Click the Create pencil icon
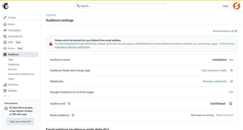Image resolution: width=243 pixels, height=130 pixels. tap(5, 17)
